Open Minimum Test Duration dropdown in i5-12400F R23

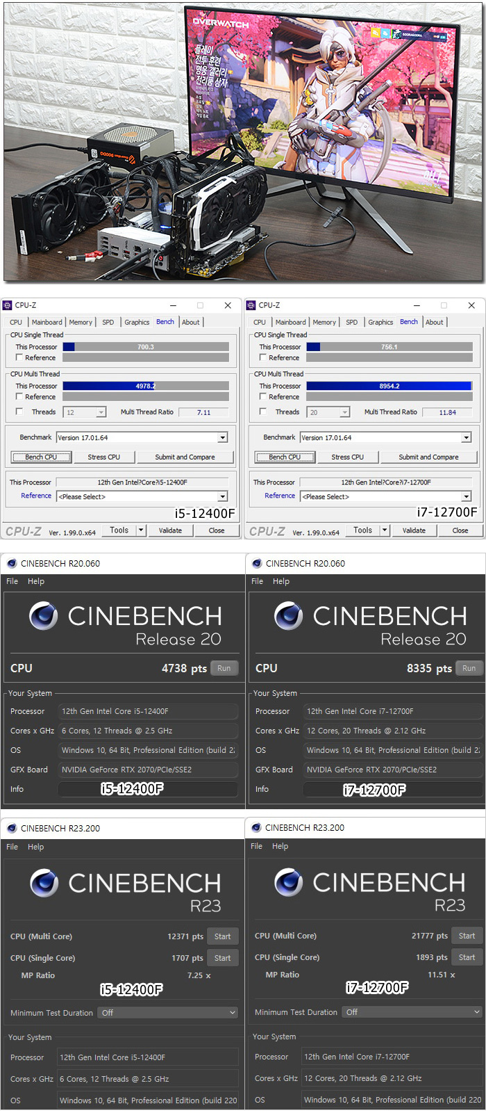(168, 1013)
